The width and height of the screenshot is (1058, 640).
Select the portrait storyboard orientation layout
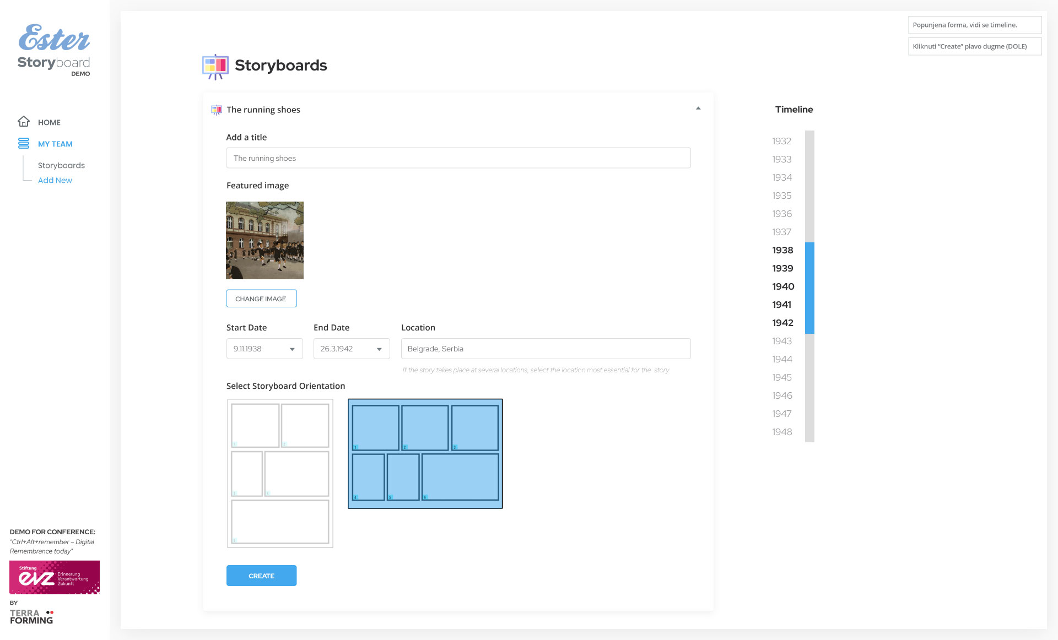280,473
